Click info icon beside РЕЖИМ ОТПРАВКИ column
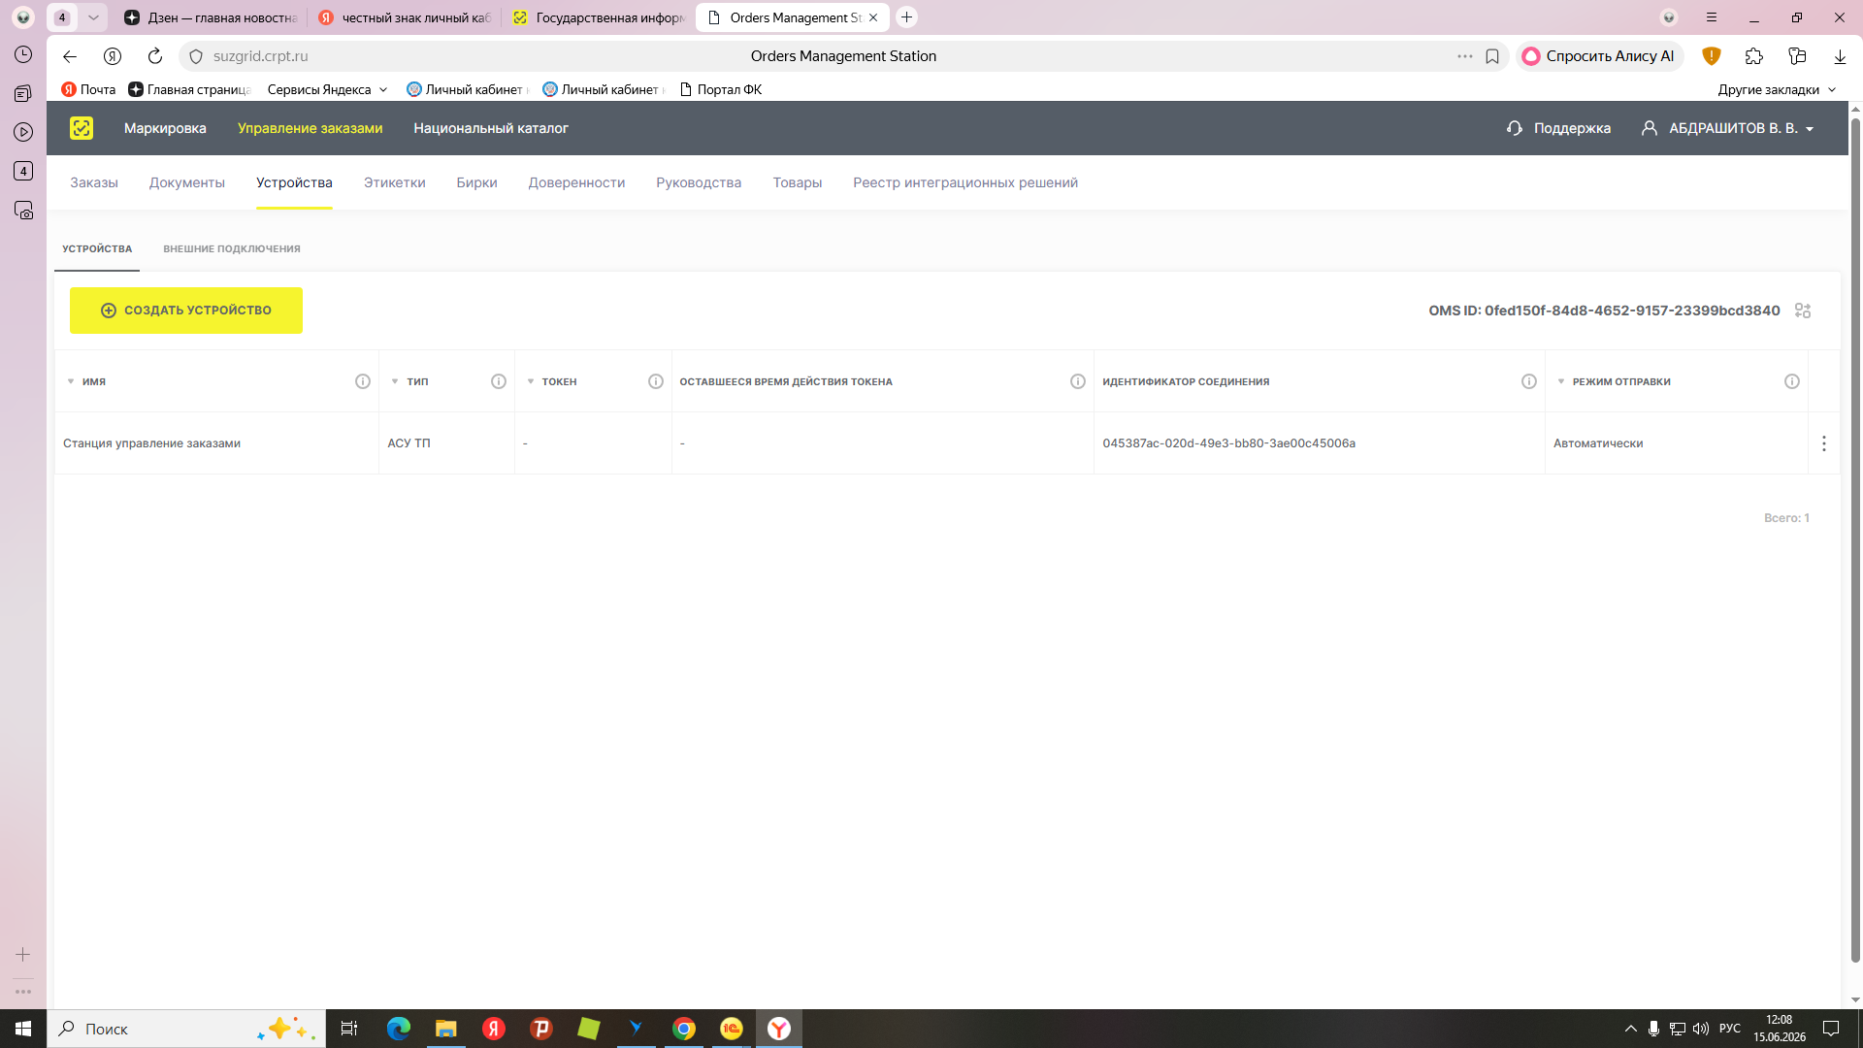Viewport: 1863px width, 1048px height. pyautogui.click(x=1792, y=381)
